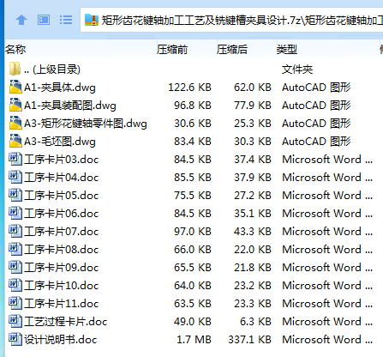Switch to the icon view mode button
The image size is (383, 357).
[x=44, y=20]
